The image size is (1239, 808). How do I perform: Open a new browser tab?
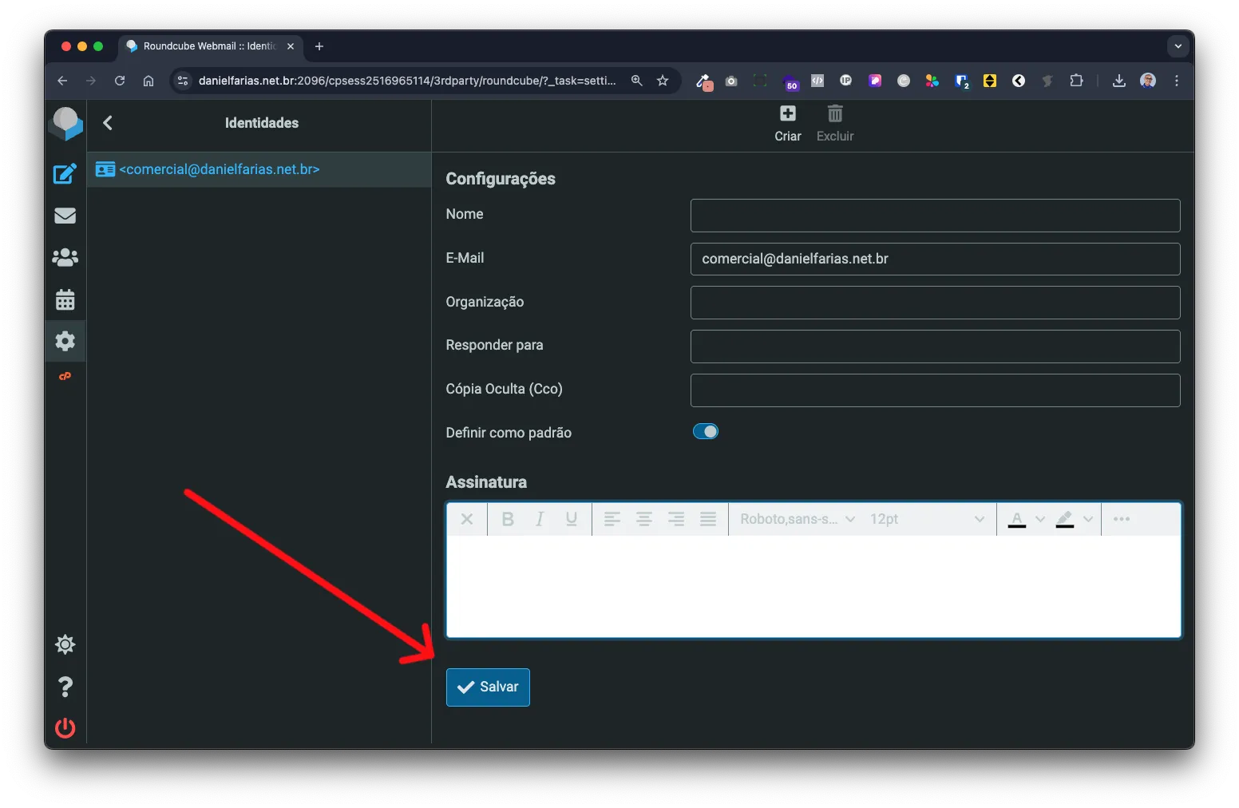319,46
